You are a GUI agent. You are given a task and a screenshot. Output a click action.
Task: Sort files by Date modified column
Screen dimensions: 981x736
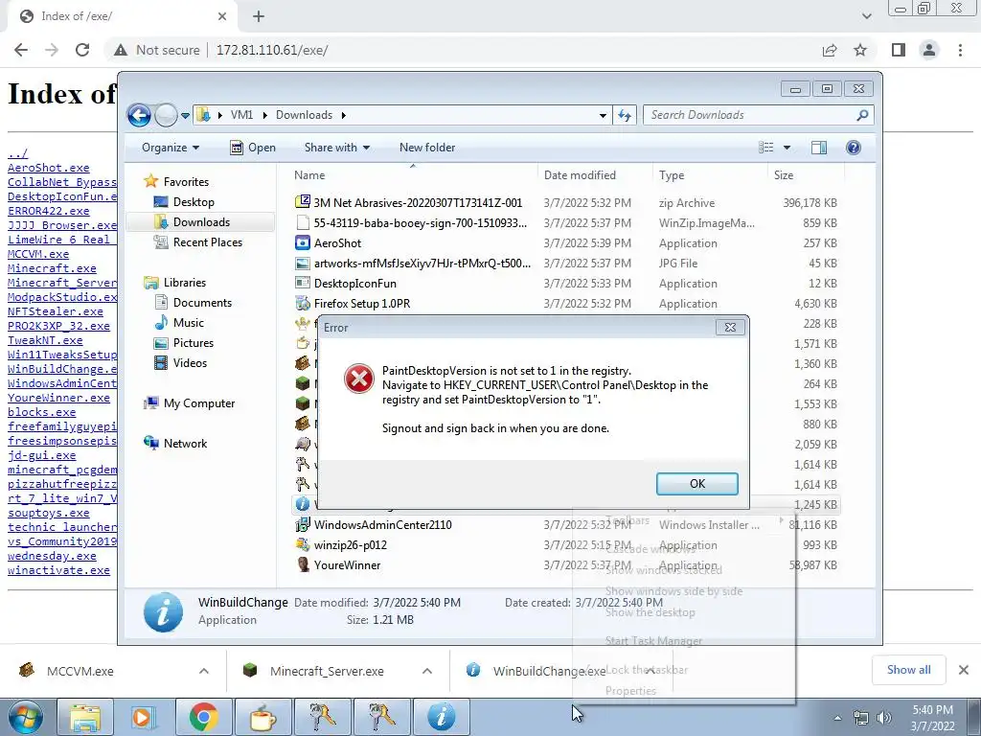pyautogui.click(x=594, y=175)
